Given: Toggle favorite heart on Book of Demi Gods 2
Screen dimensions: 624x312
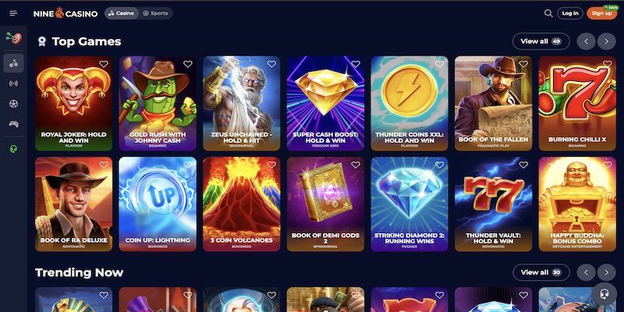Looking at the screenshot, I should point(356,165).
